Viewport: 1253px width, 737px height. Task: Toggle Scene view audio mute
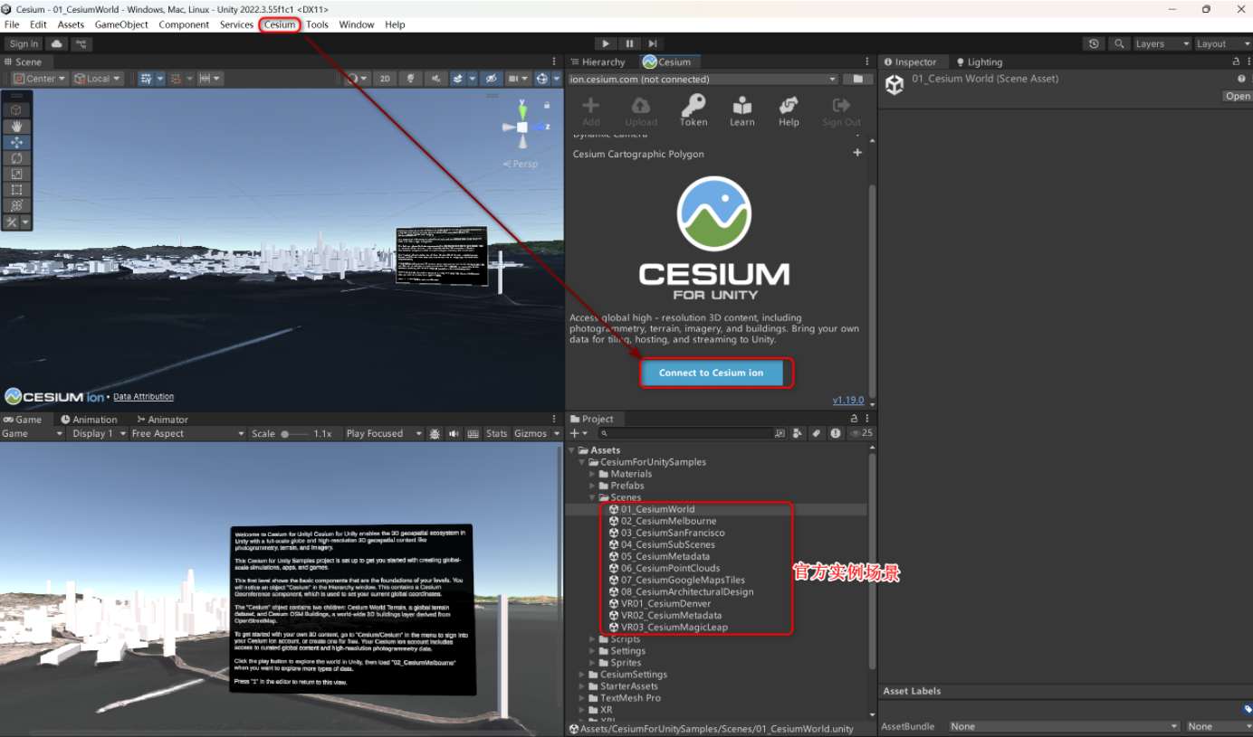pos(435,79)
